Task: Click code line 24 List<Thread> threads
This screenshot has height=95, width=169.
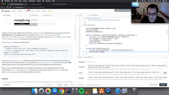Action: coord(97,52)
